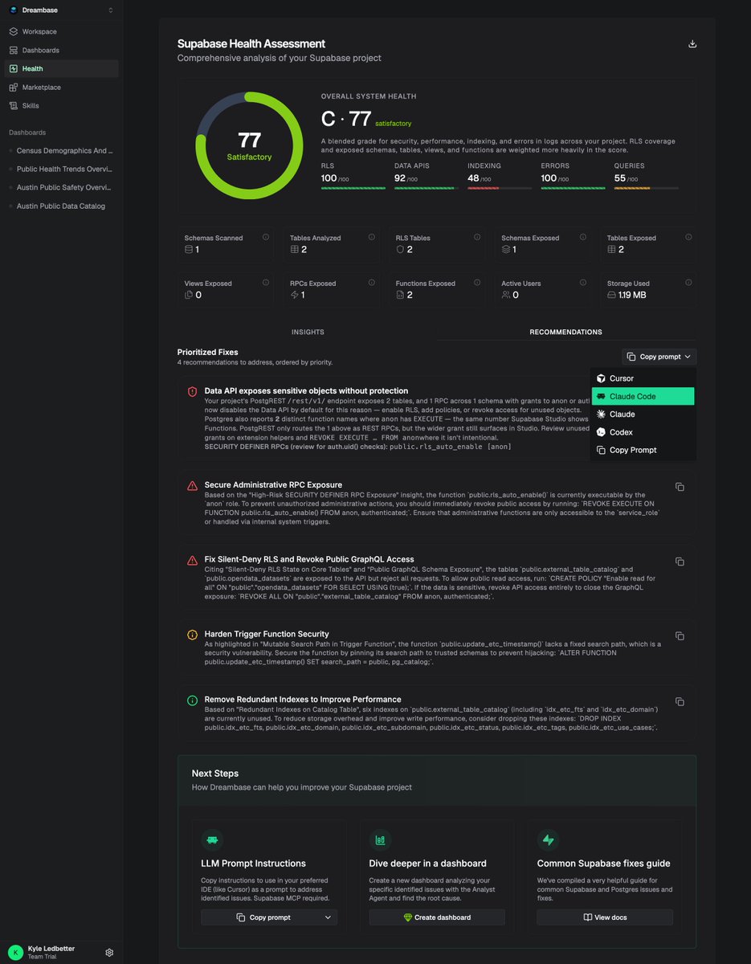Open Copy prompt dropdown in LLM Prompt Instructions
This screenshot has height=964, width=751.
[x=269, y=917]
